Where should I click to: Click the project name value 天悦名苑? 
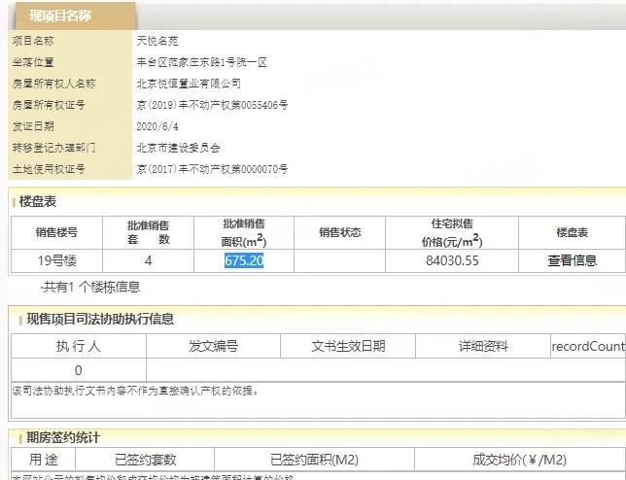pyautogui.click(x=157, y=41)
